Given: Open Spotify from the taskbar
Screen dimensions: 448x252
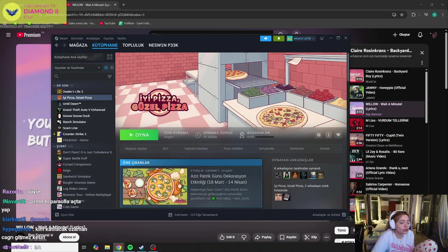Looking at the screenshot, I should 130,247.
